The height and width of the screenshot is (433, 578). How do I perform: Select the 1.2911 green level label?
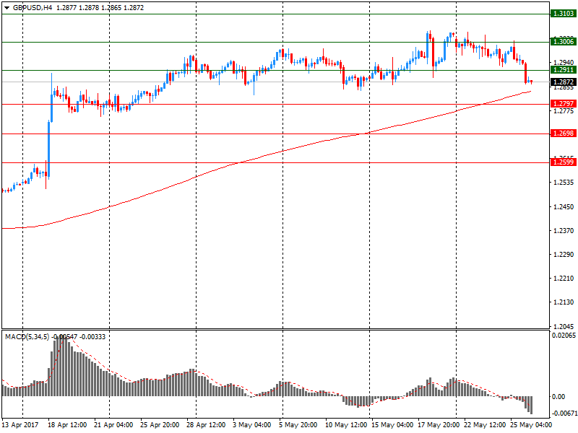pos(563,69)
